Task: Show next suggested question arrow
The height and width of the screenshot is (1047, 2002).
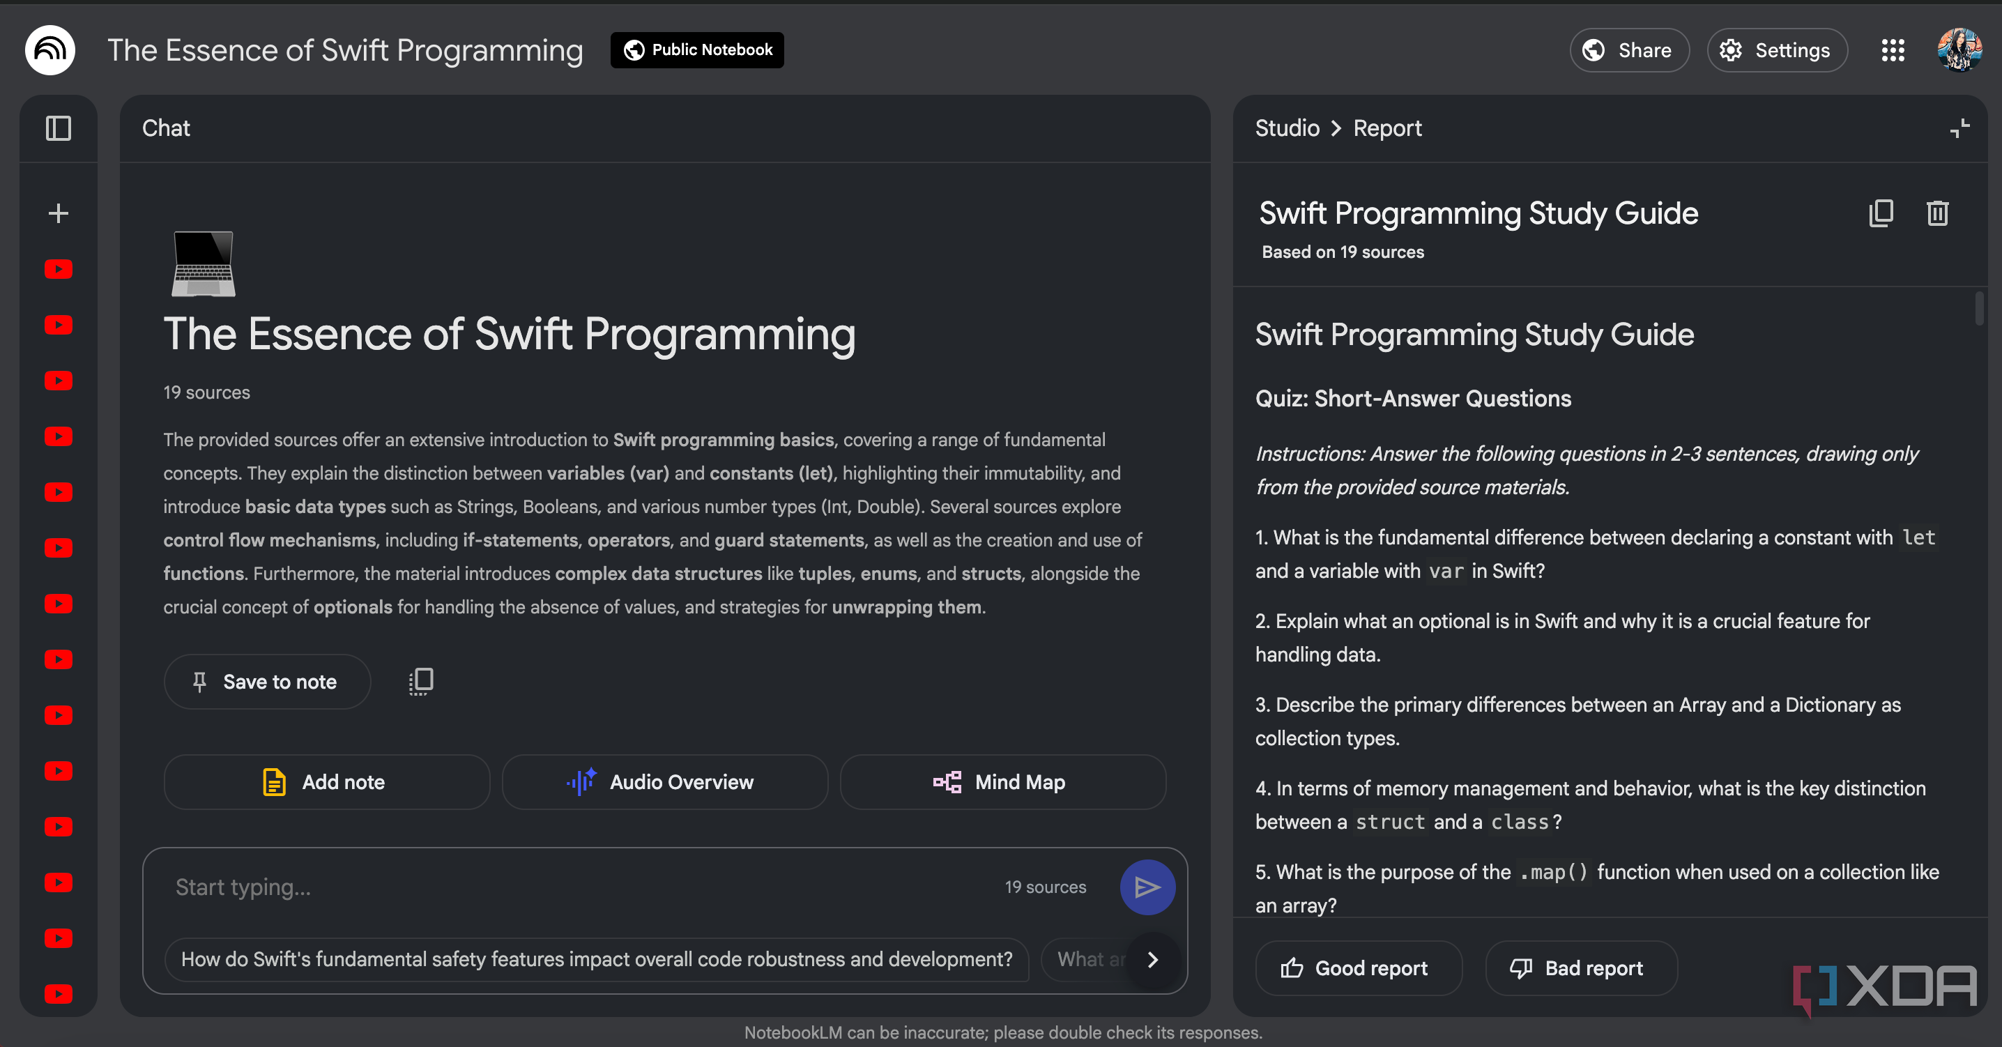Action: 1152,960
